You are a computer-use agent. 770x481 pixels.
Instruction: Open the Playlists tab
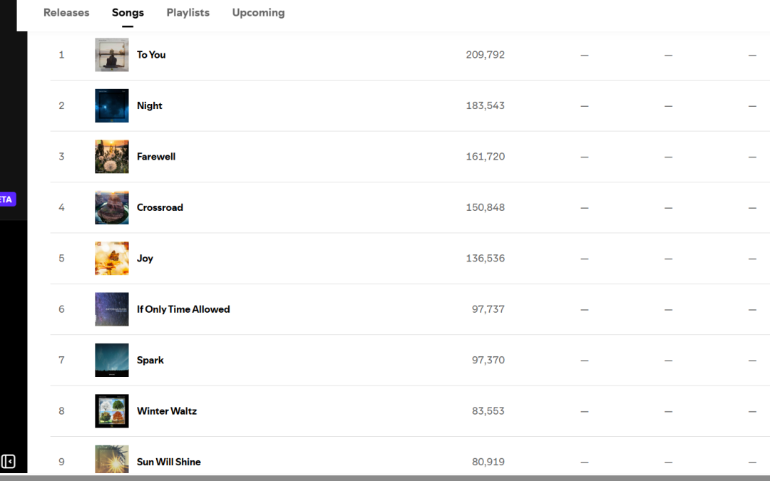(188, 12)
